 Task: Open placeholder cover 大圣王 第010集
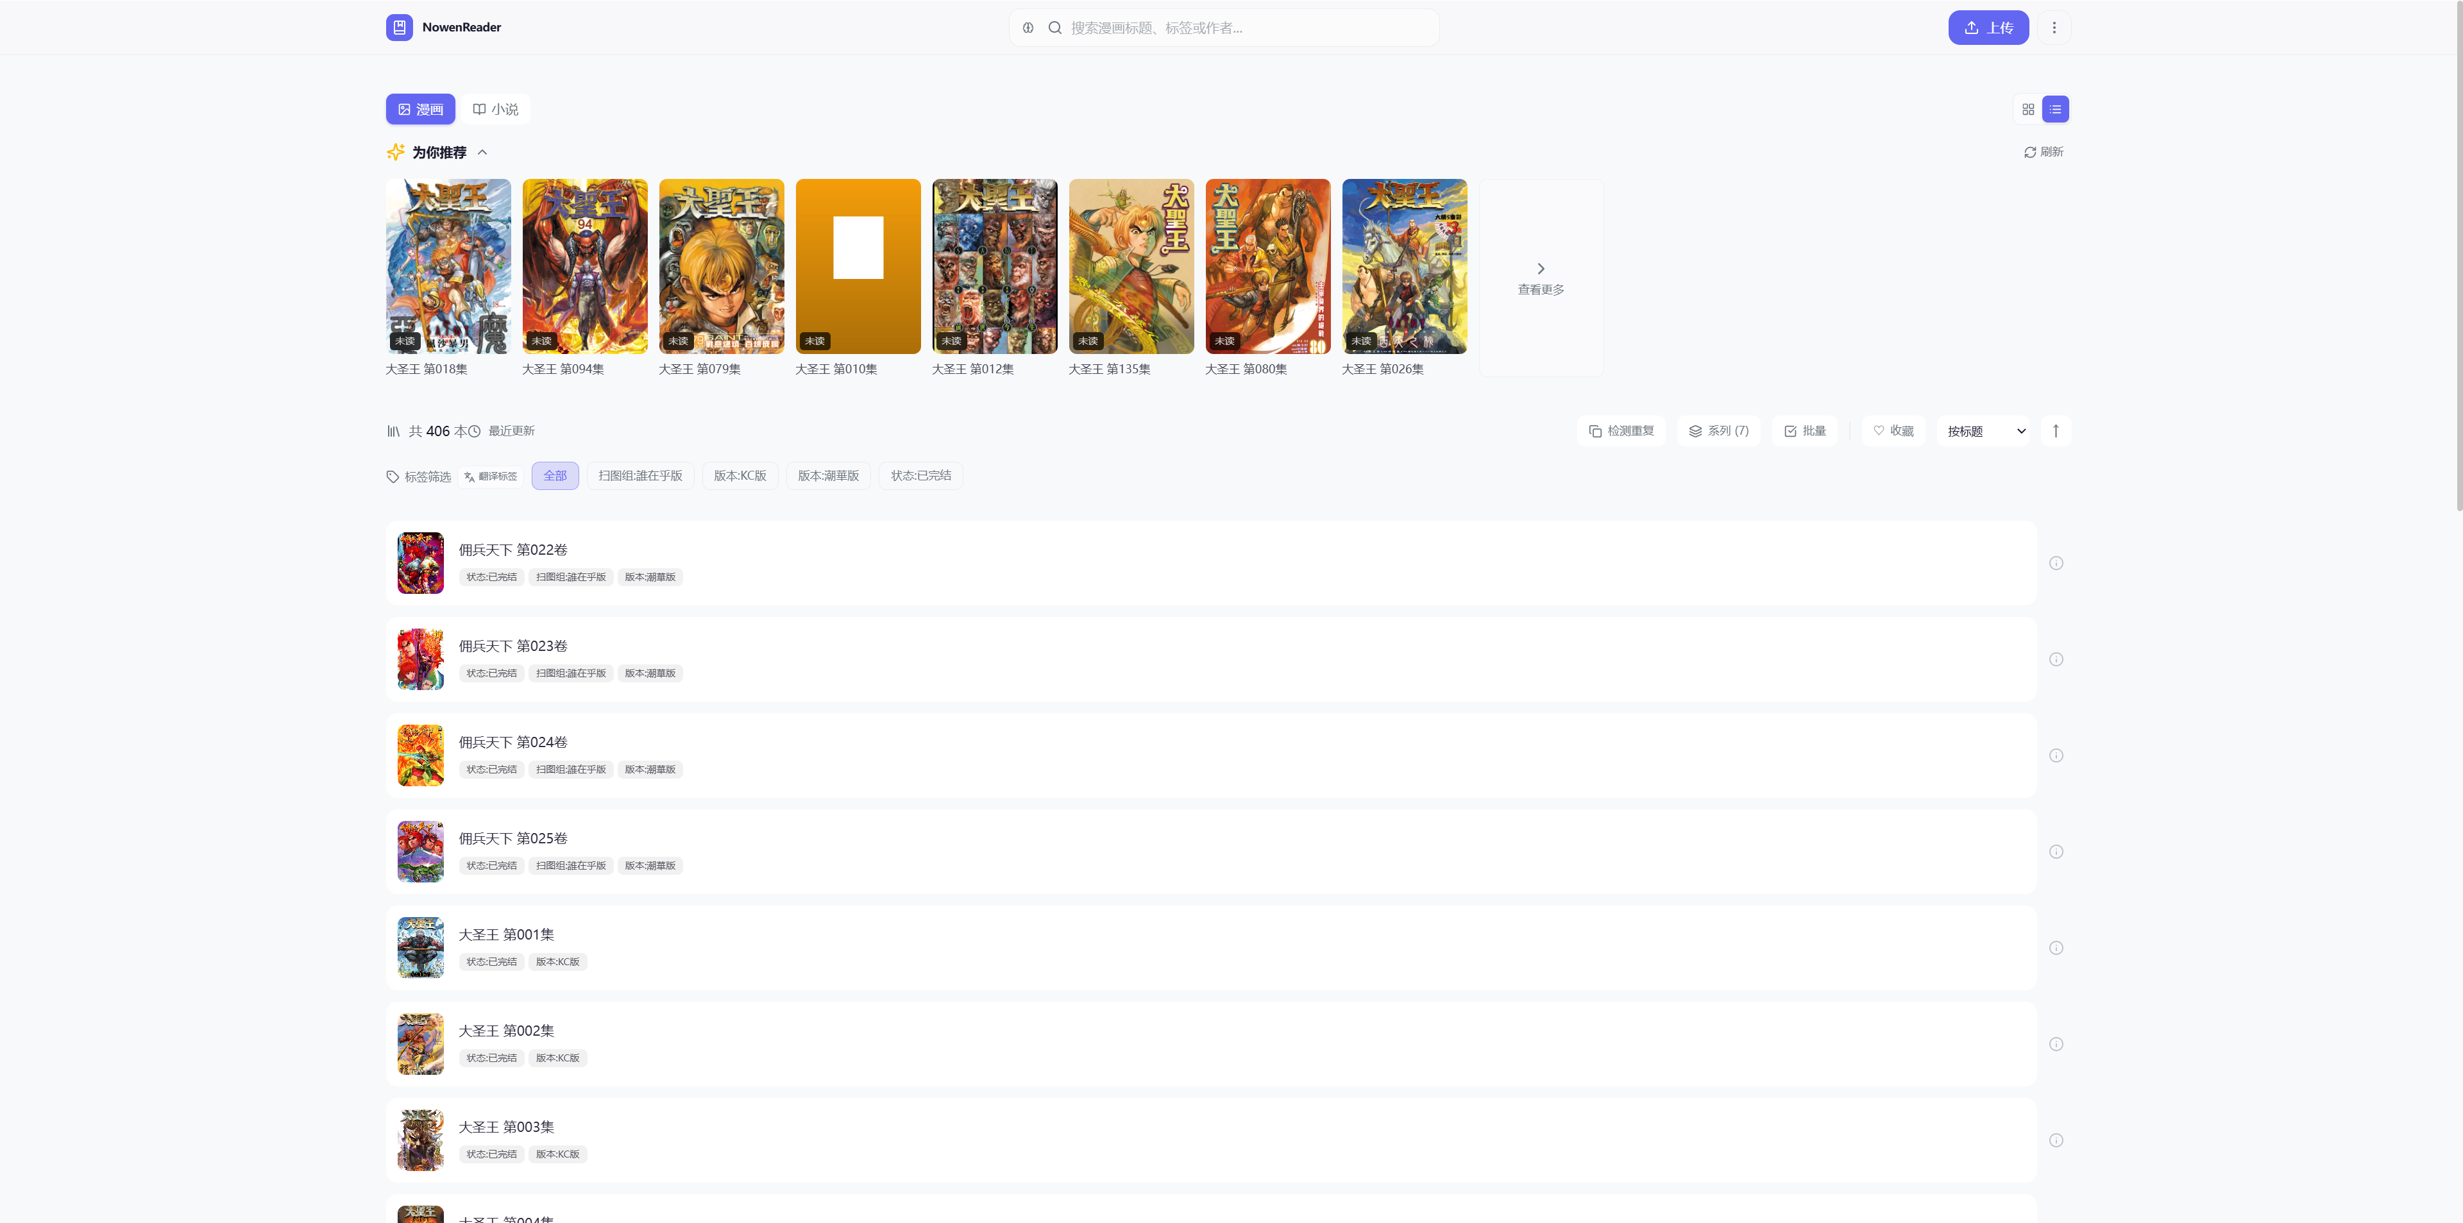pyautogui.click(x=859, y=267)
